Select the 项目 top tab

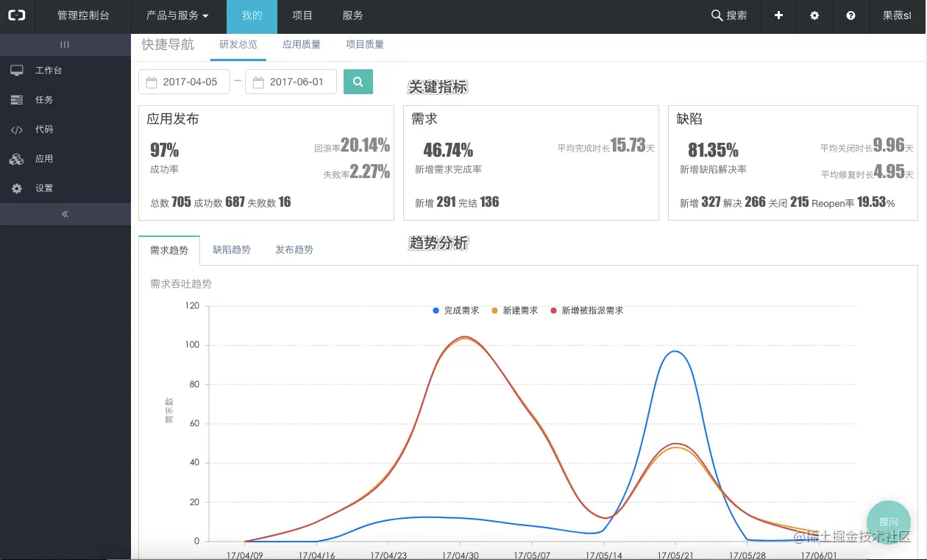(302, 15)
